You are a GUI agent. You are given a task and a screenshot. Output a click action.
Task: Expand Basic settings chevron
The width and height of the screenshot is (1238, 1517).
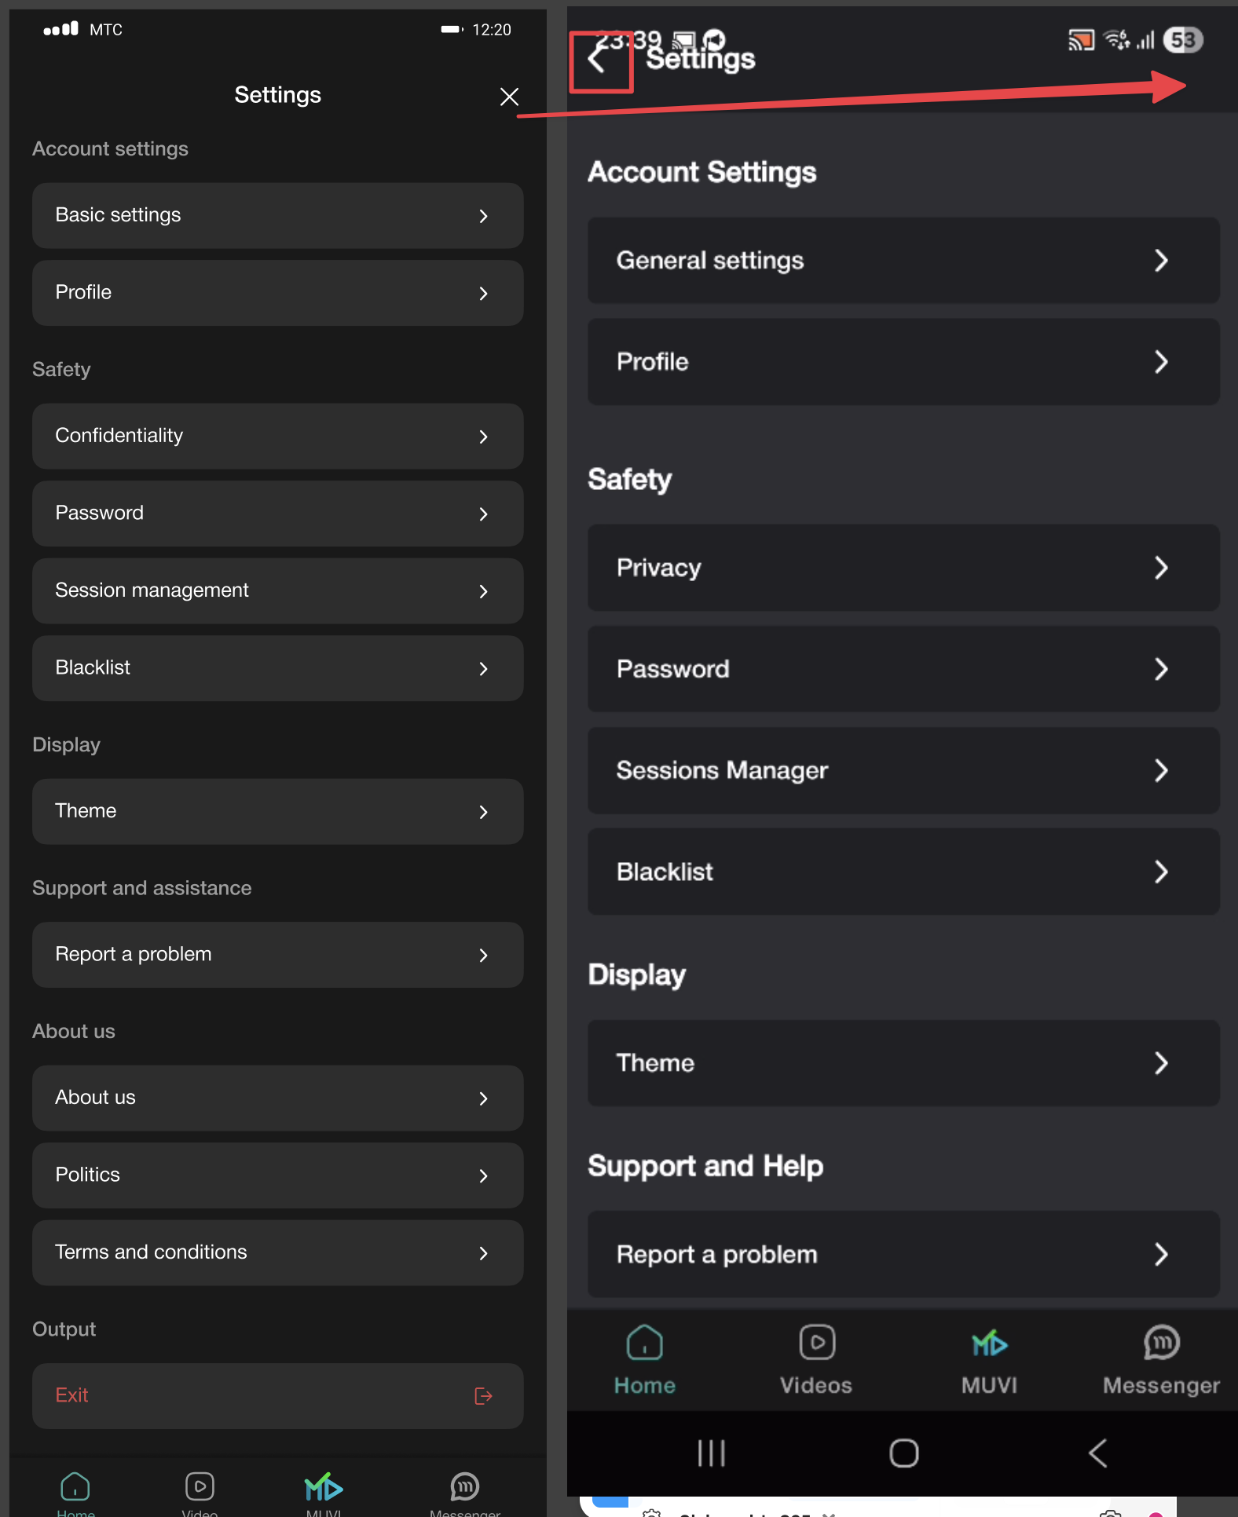pyautogui.click(x=483, y=216)
